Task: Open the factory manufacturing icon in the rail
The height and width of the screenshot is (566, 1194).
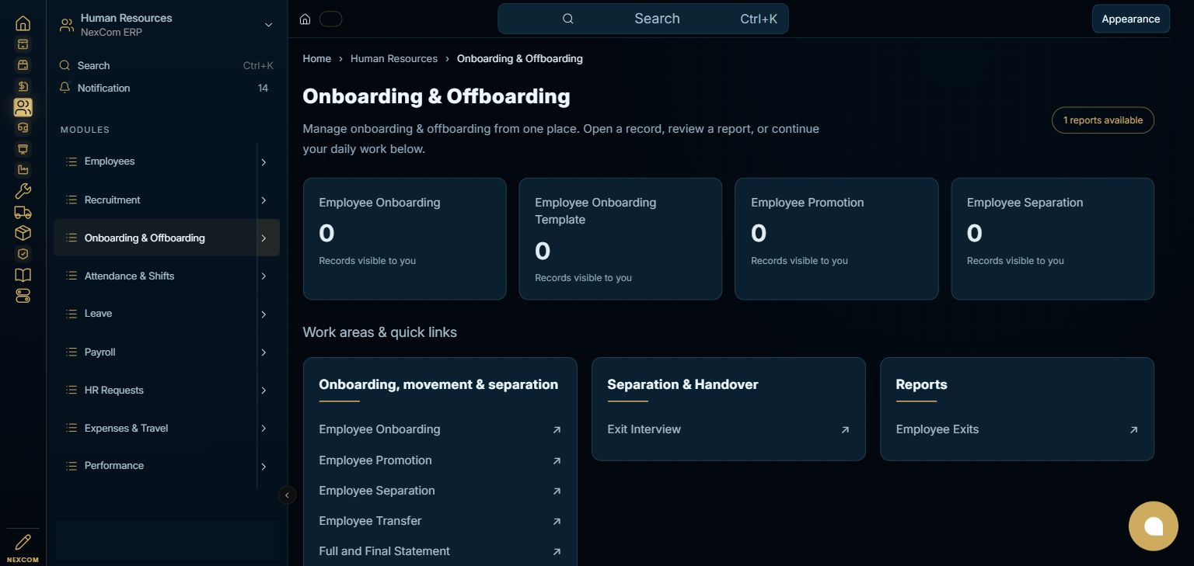Action: (23, 170)
